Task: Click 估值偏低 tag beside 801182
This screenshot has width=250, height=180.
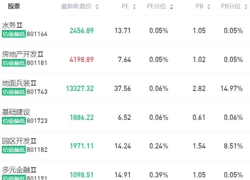Action: pyautogui.click(x=14, y=150)
